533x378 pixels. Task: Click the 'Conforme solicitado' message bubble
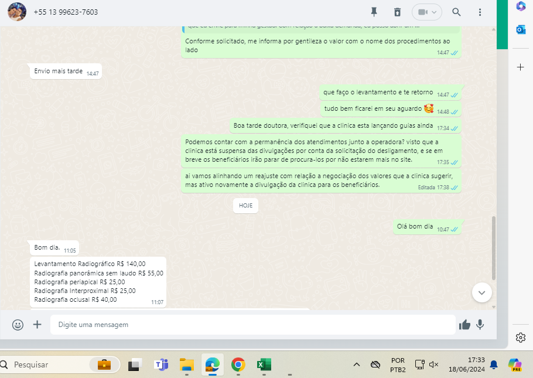click(x=321, y=46)
